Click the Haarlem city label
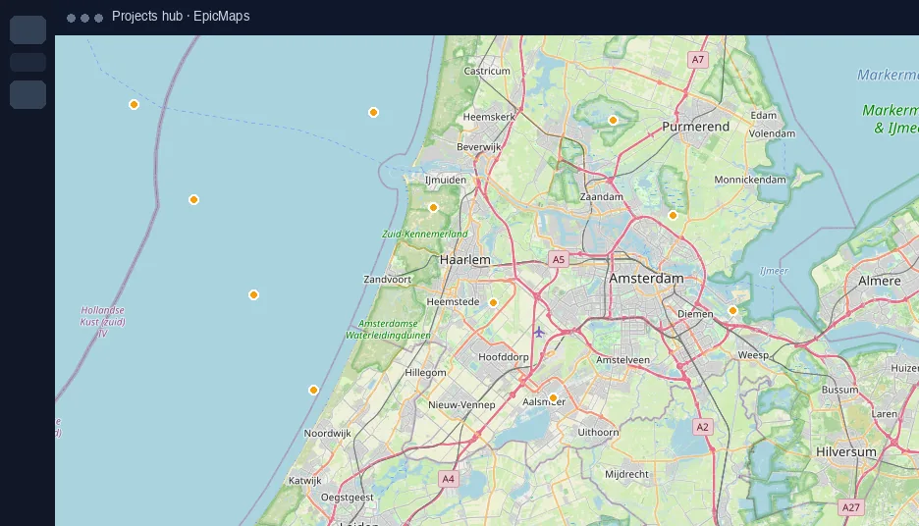The height and width of the screenshot is (526, 919). coord(465,259)
